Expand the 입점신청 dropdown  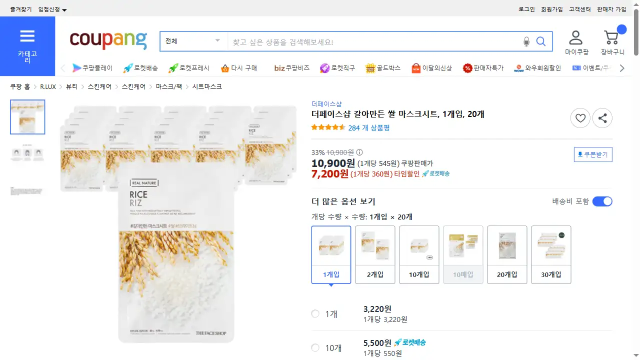[x=52, y=9]
